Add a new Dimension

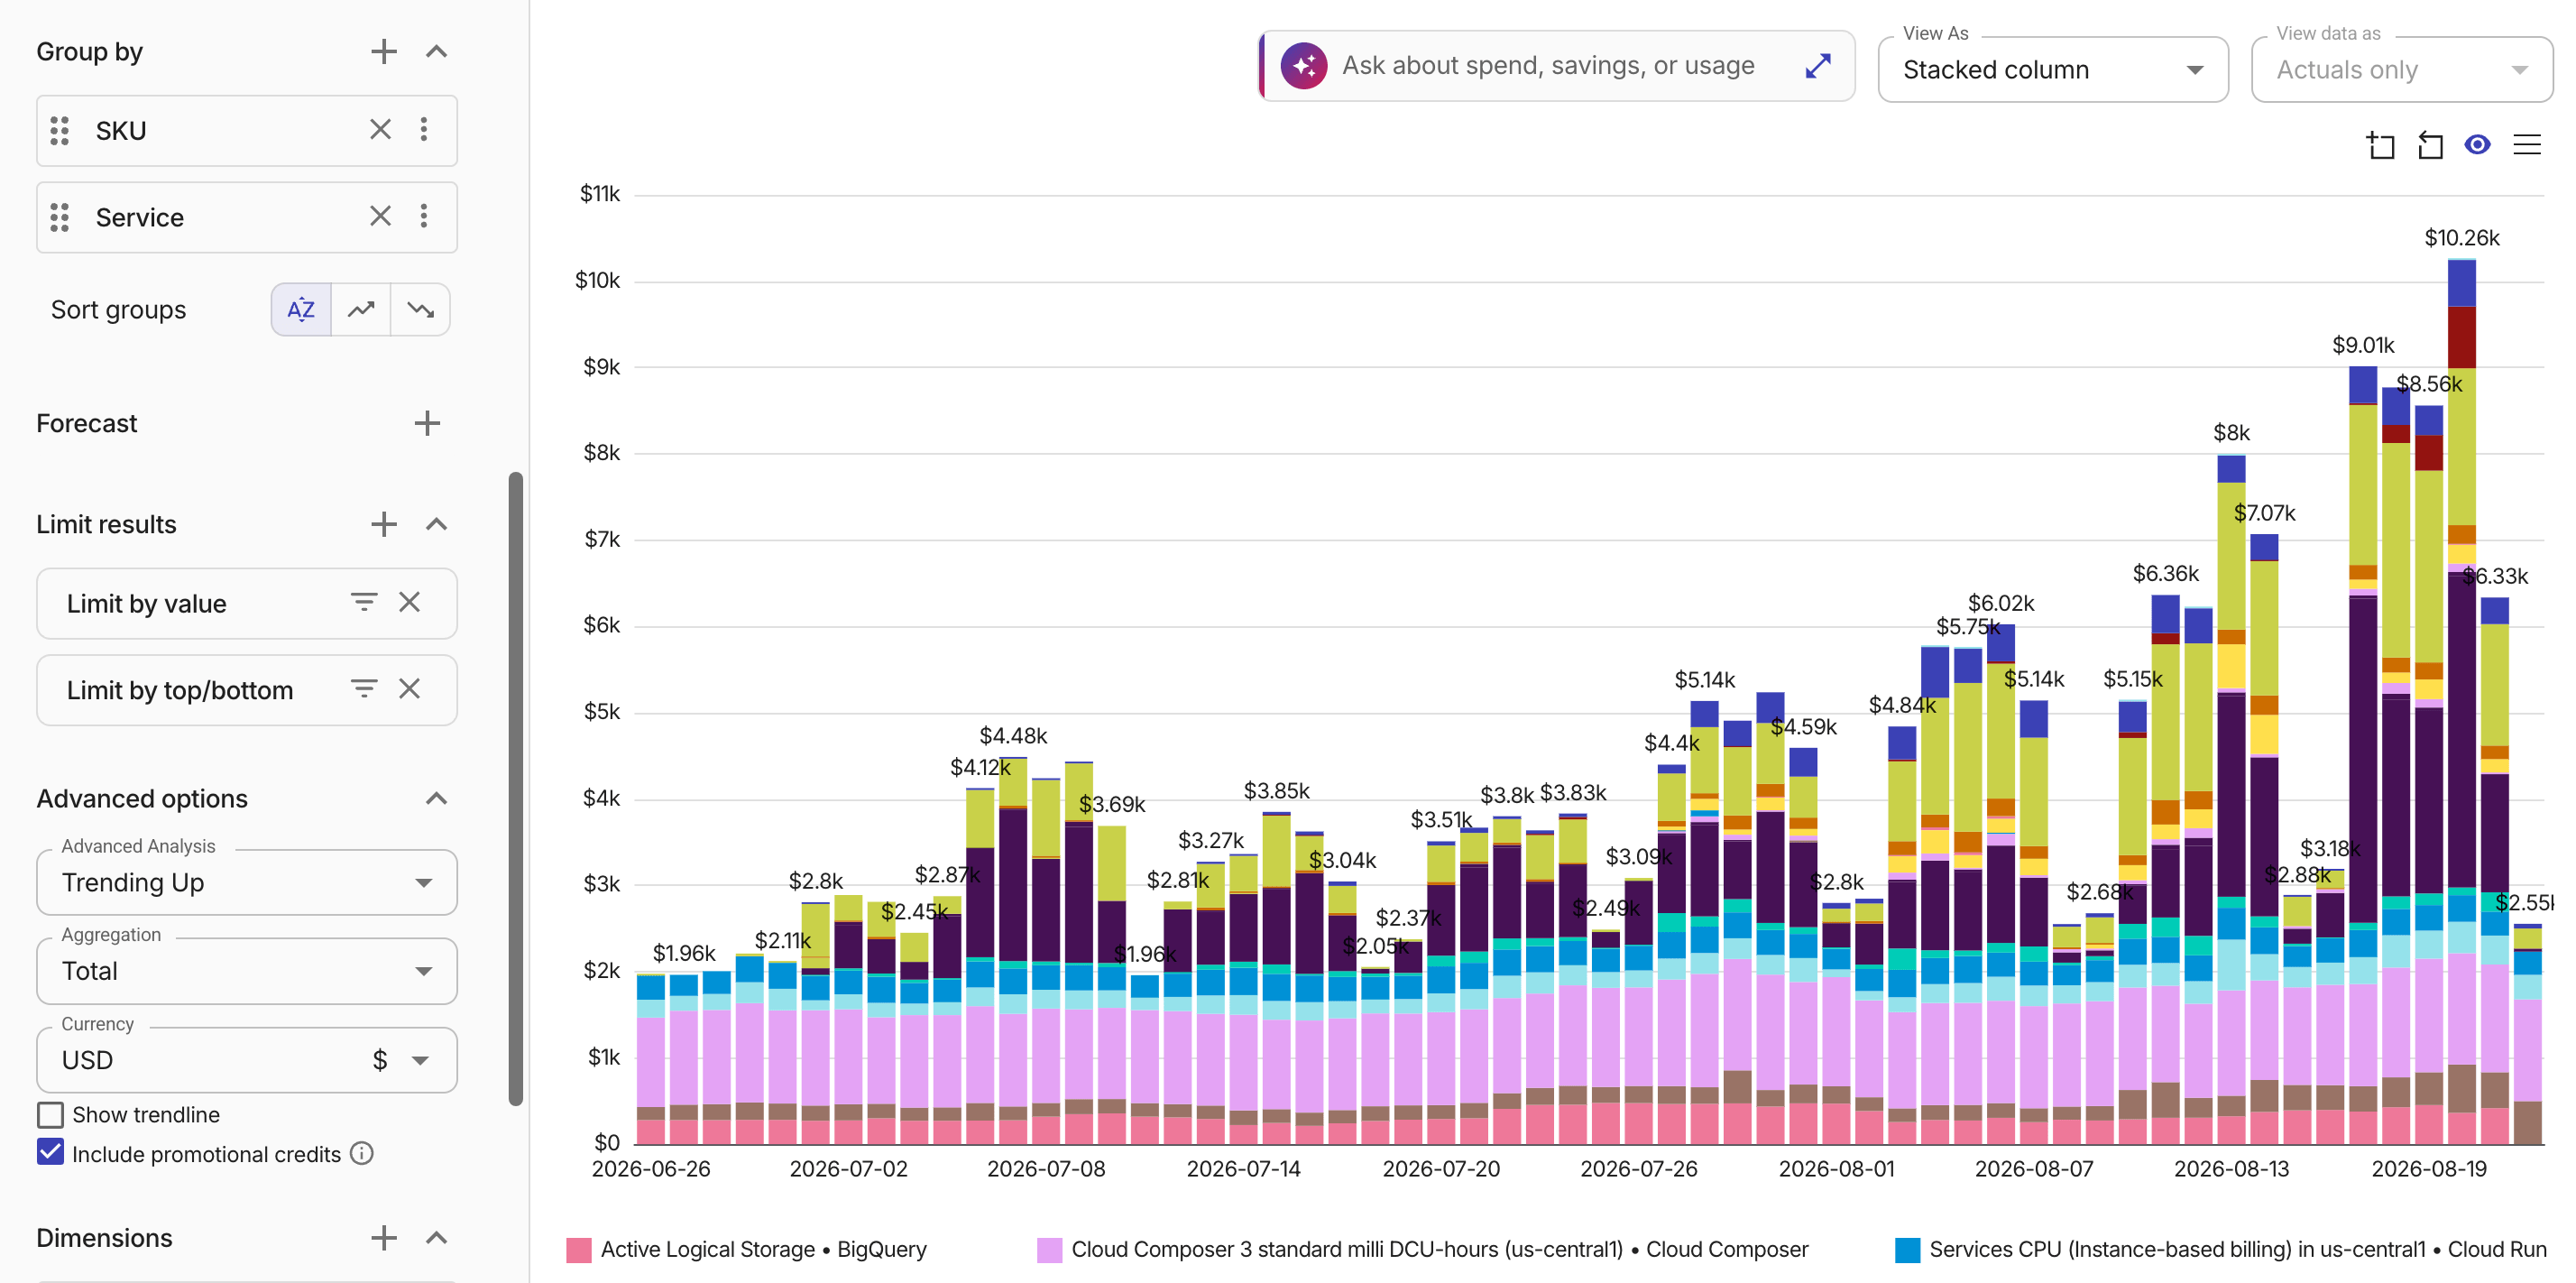[384, 1238]
